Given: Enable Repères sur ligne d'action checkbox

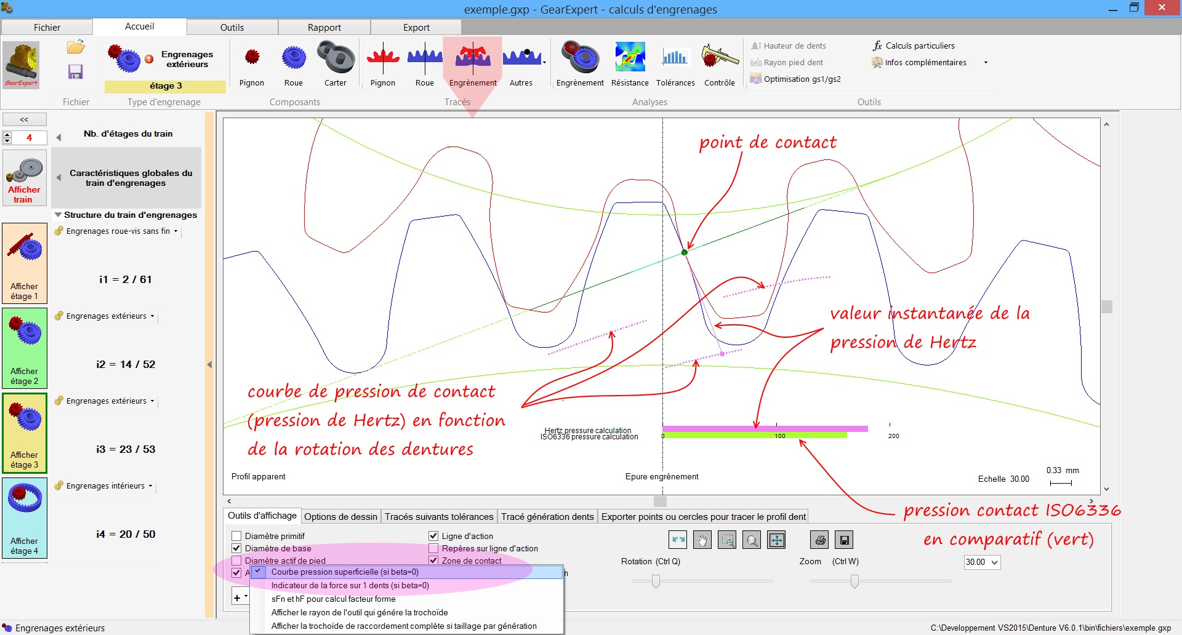Looking at the screenshot, I should click(x=433, y=548).
